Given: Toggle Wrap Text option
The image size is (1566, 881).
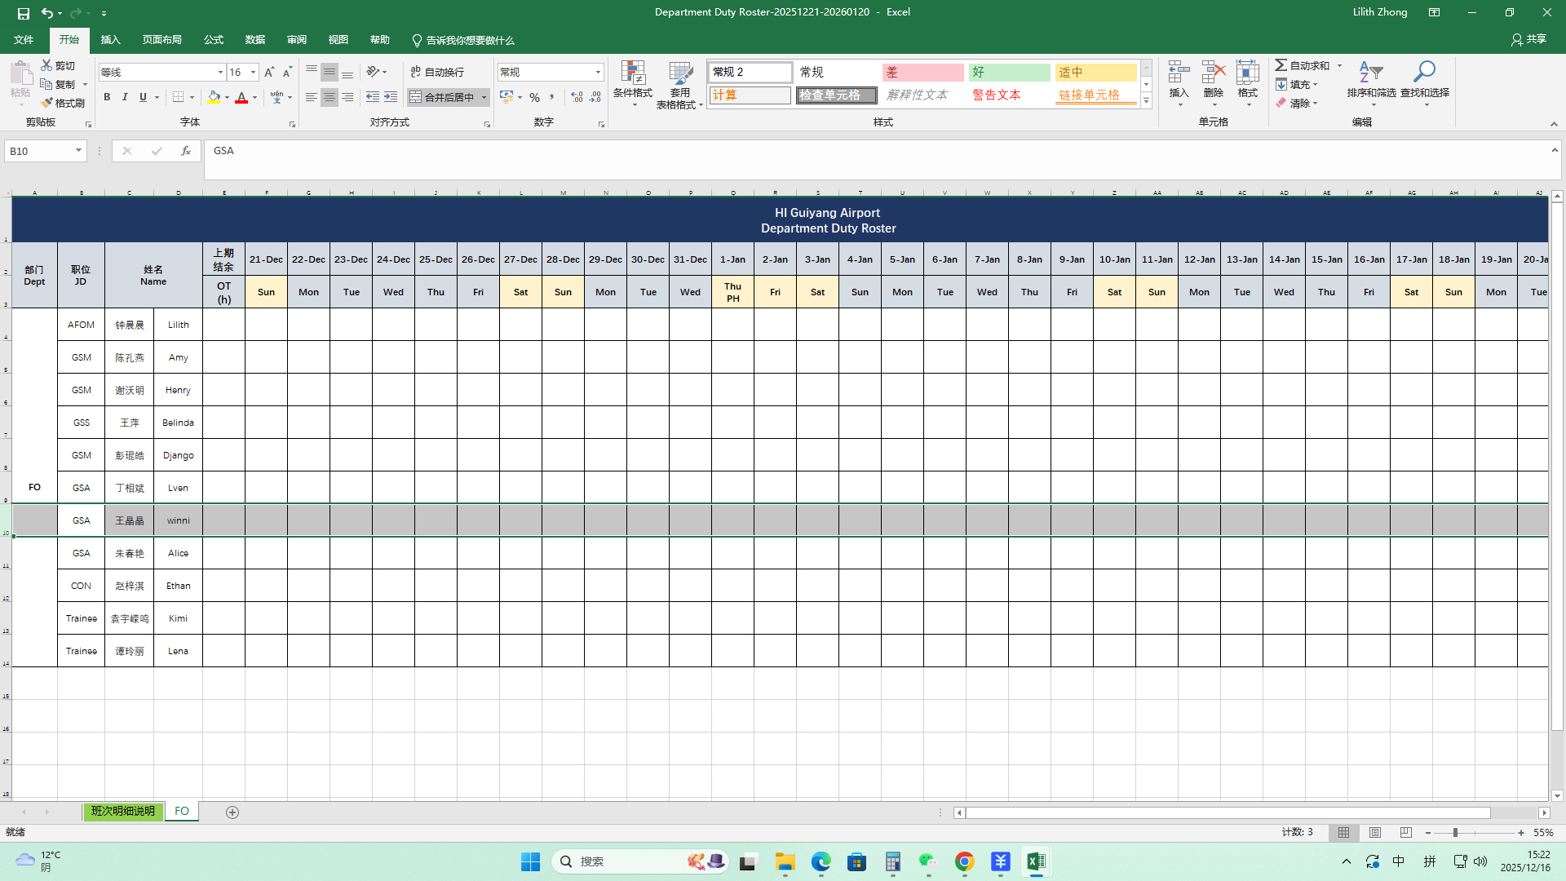Looking at the screenshot, I should 437,73.
